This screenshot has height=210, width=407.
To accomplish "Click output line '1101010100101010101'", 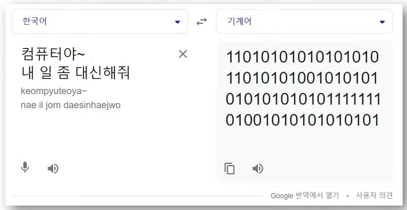I will pos(303,78).
